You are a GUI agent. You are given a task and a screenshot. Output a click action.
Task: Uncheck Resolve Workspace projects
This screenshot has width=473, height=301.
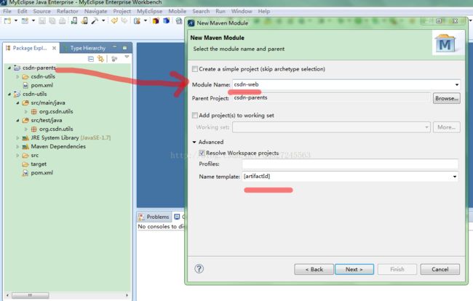pos(202,153)
